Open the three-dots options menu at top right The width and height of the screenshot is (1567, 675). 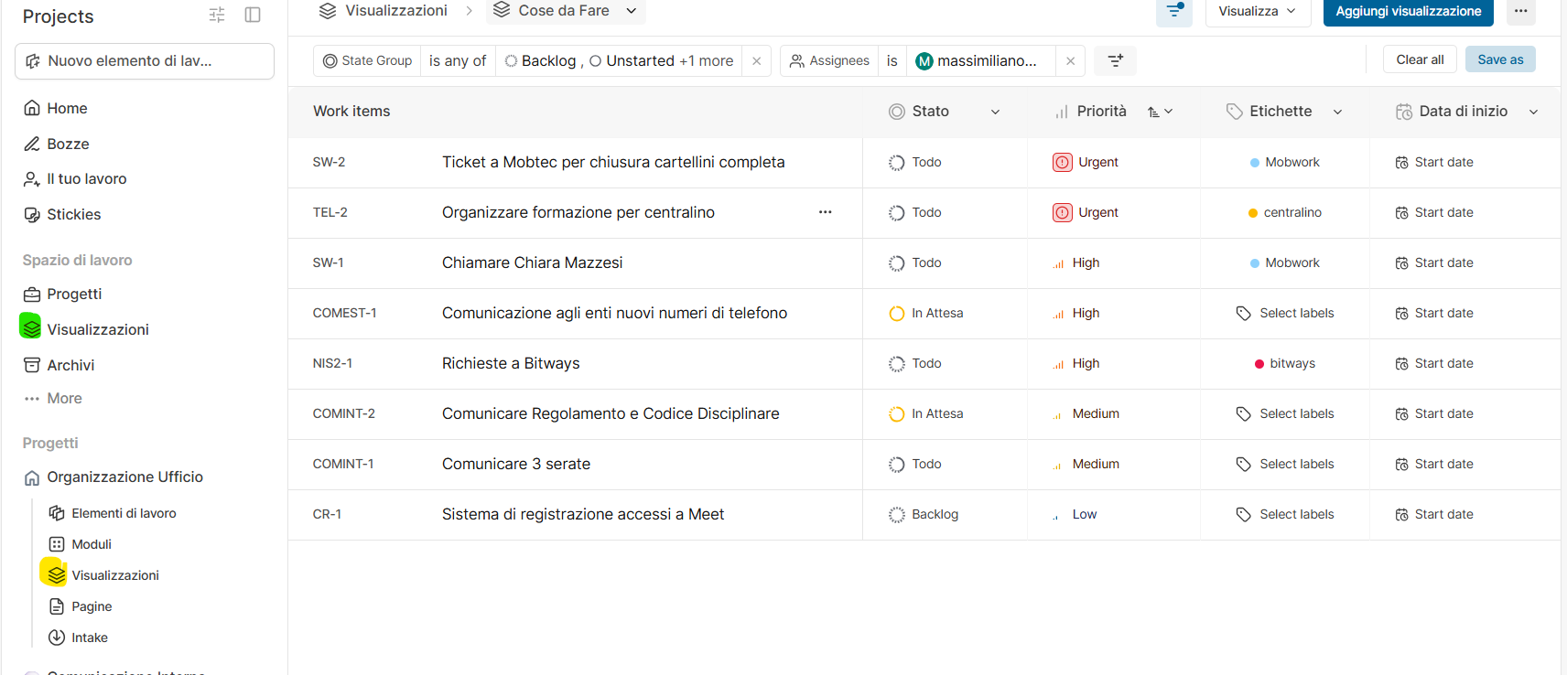tap(1520, 11)
